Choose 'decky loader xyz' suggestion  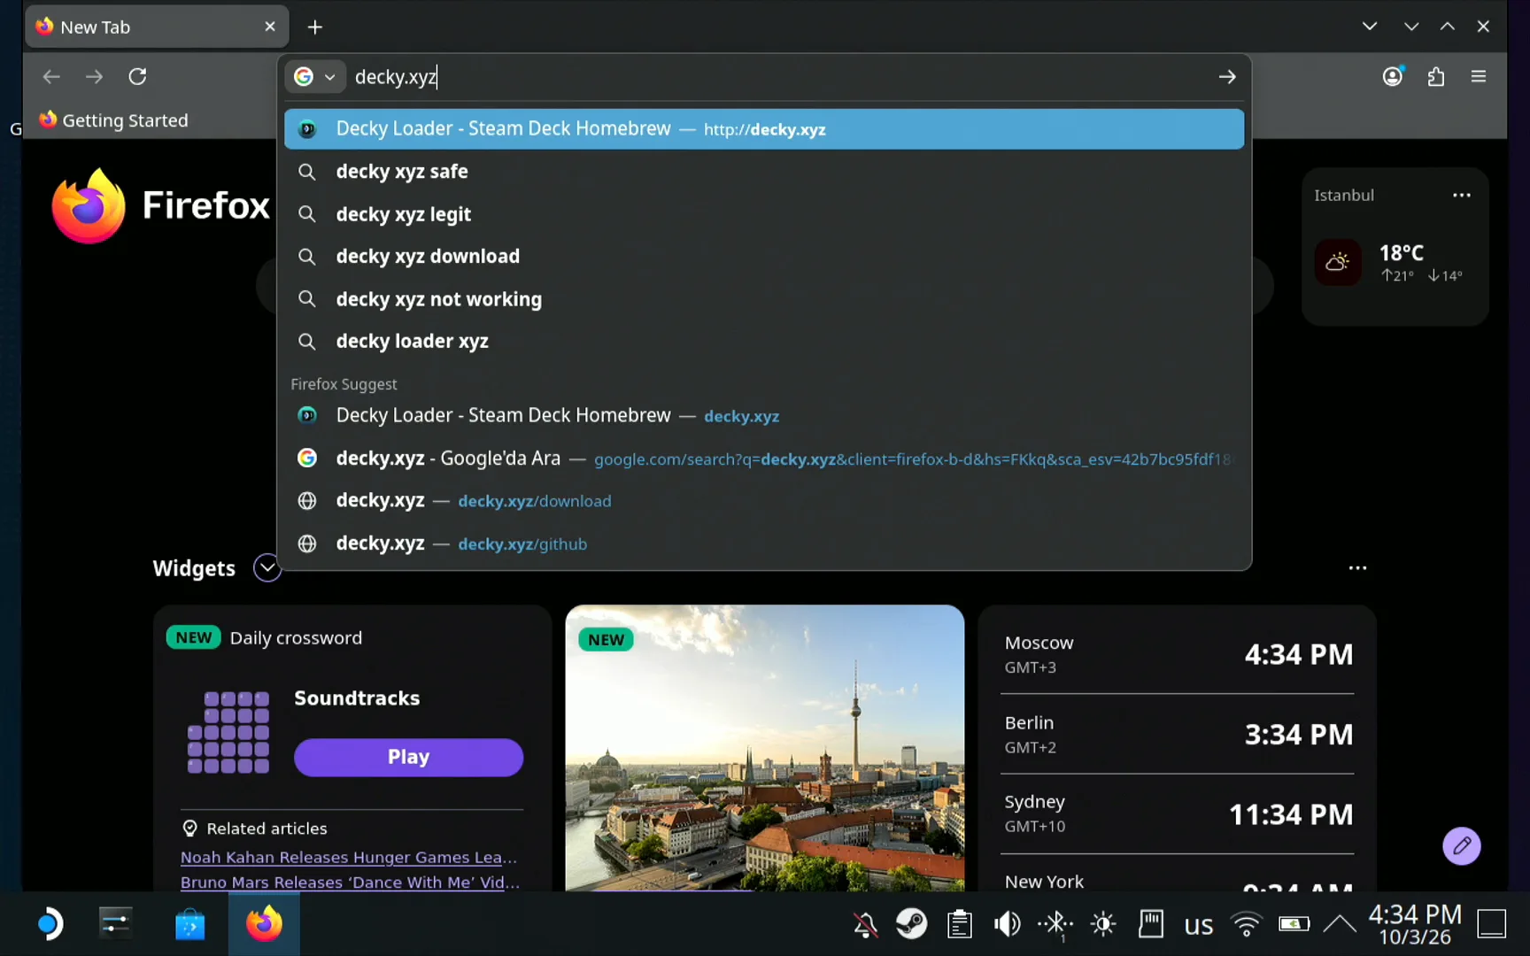click(764, 342)
